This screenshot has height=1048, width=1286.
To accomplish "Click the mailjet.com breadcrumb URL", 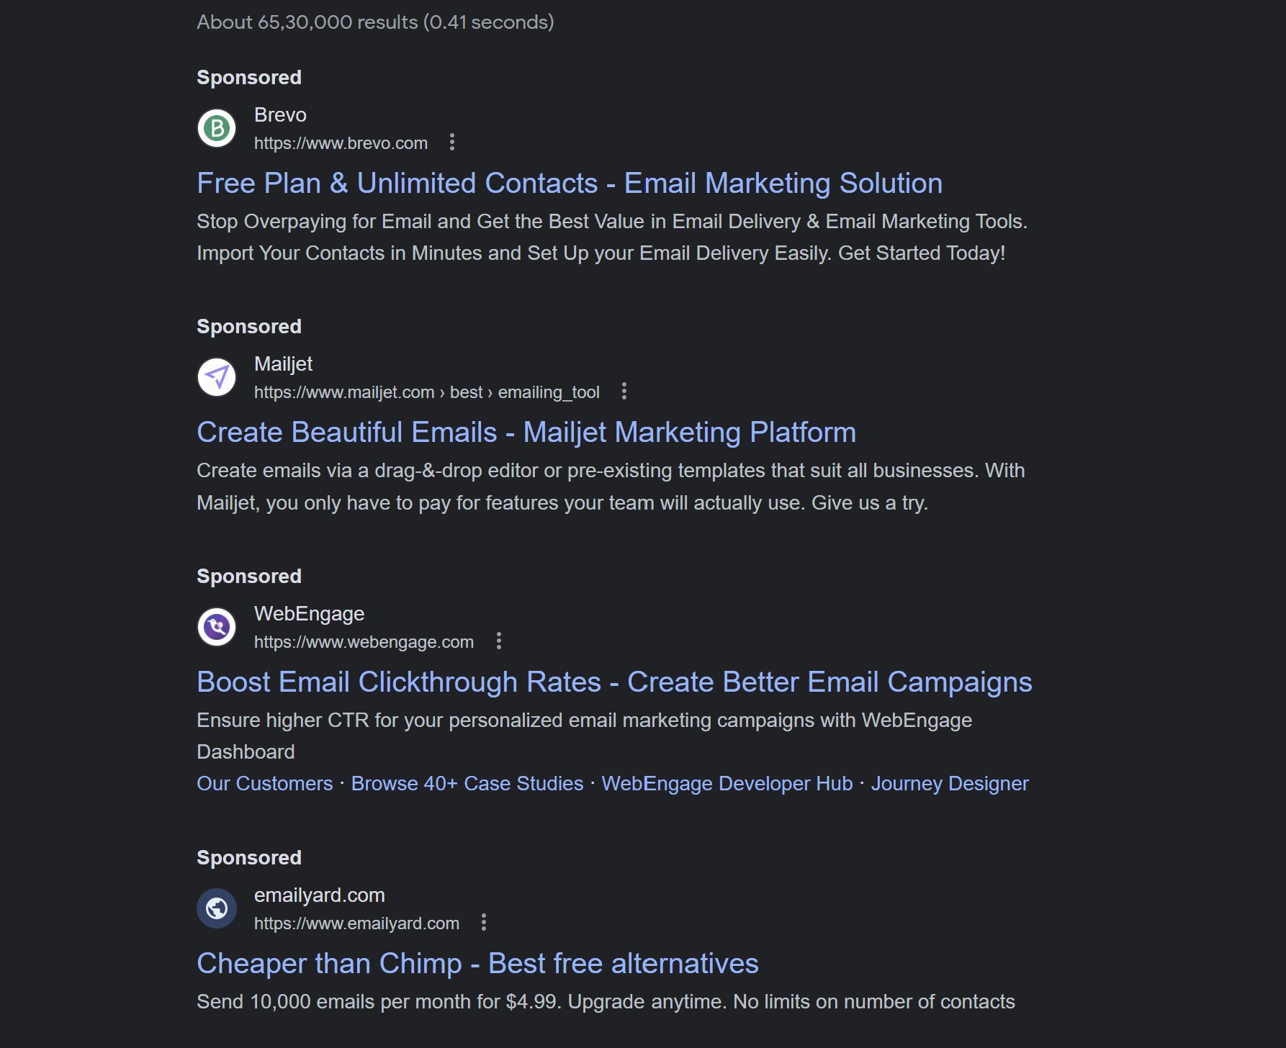I will 426,392.
